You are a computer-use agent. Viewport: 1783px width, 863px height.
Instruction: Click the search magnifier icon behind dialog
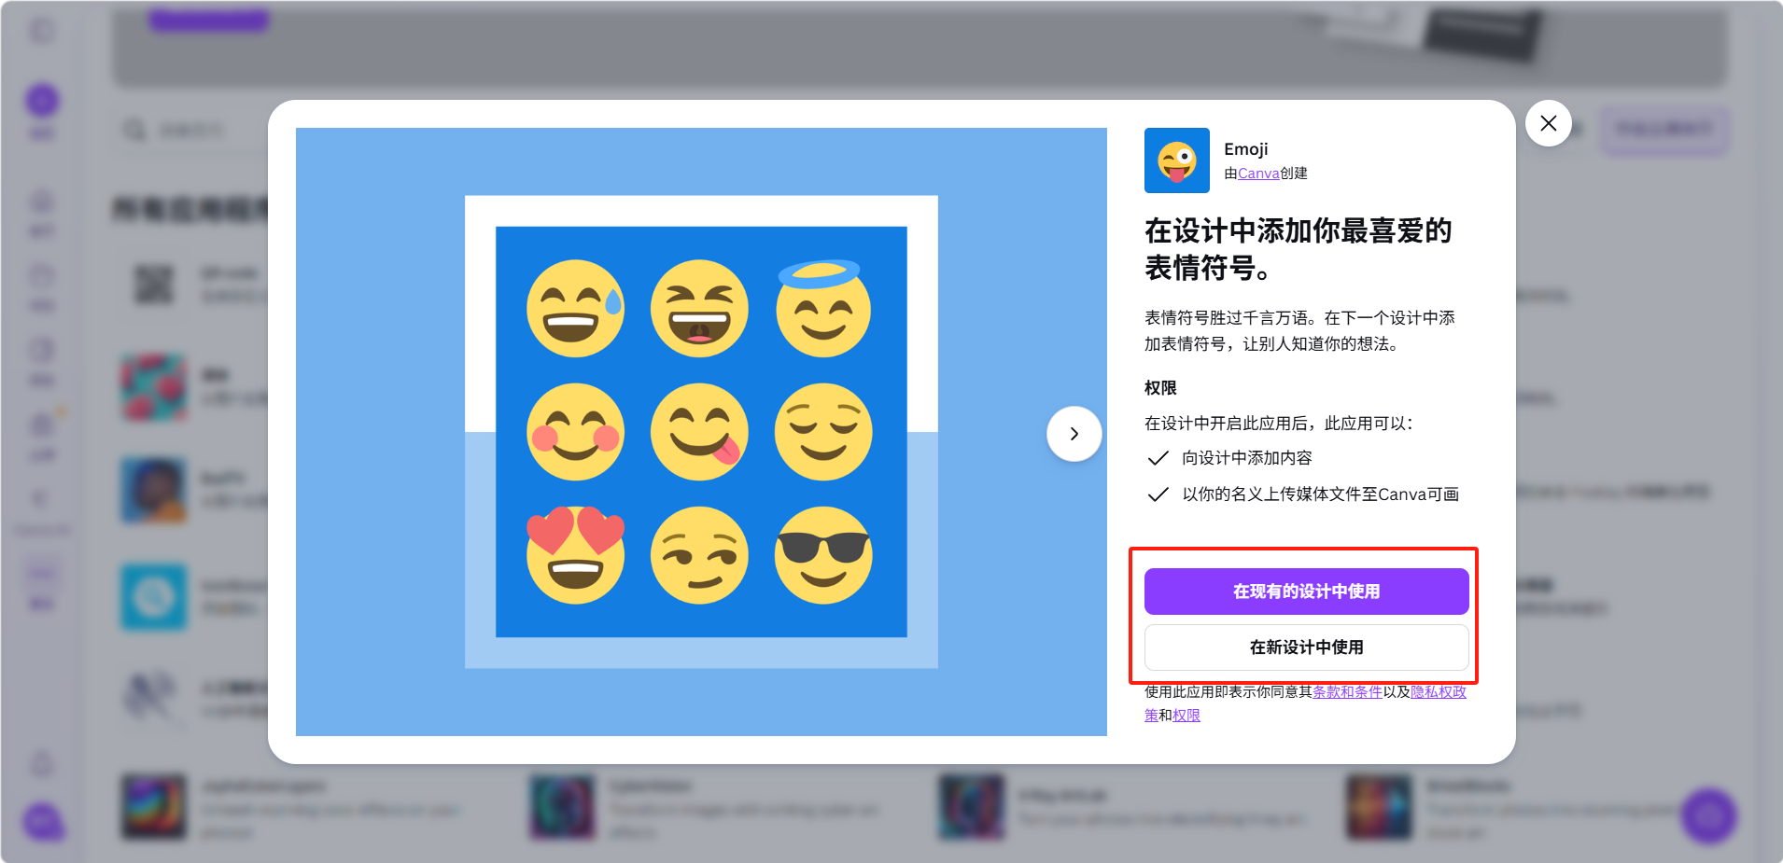coord(135,130)
